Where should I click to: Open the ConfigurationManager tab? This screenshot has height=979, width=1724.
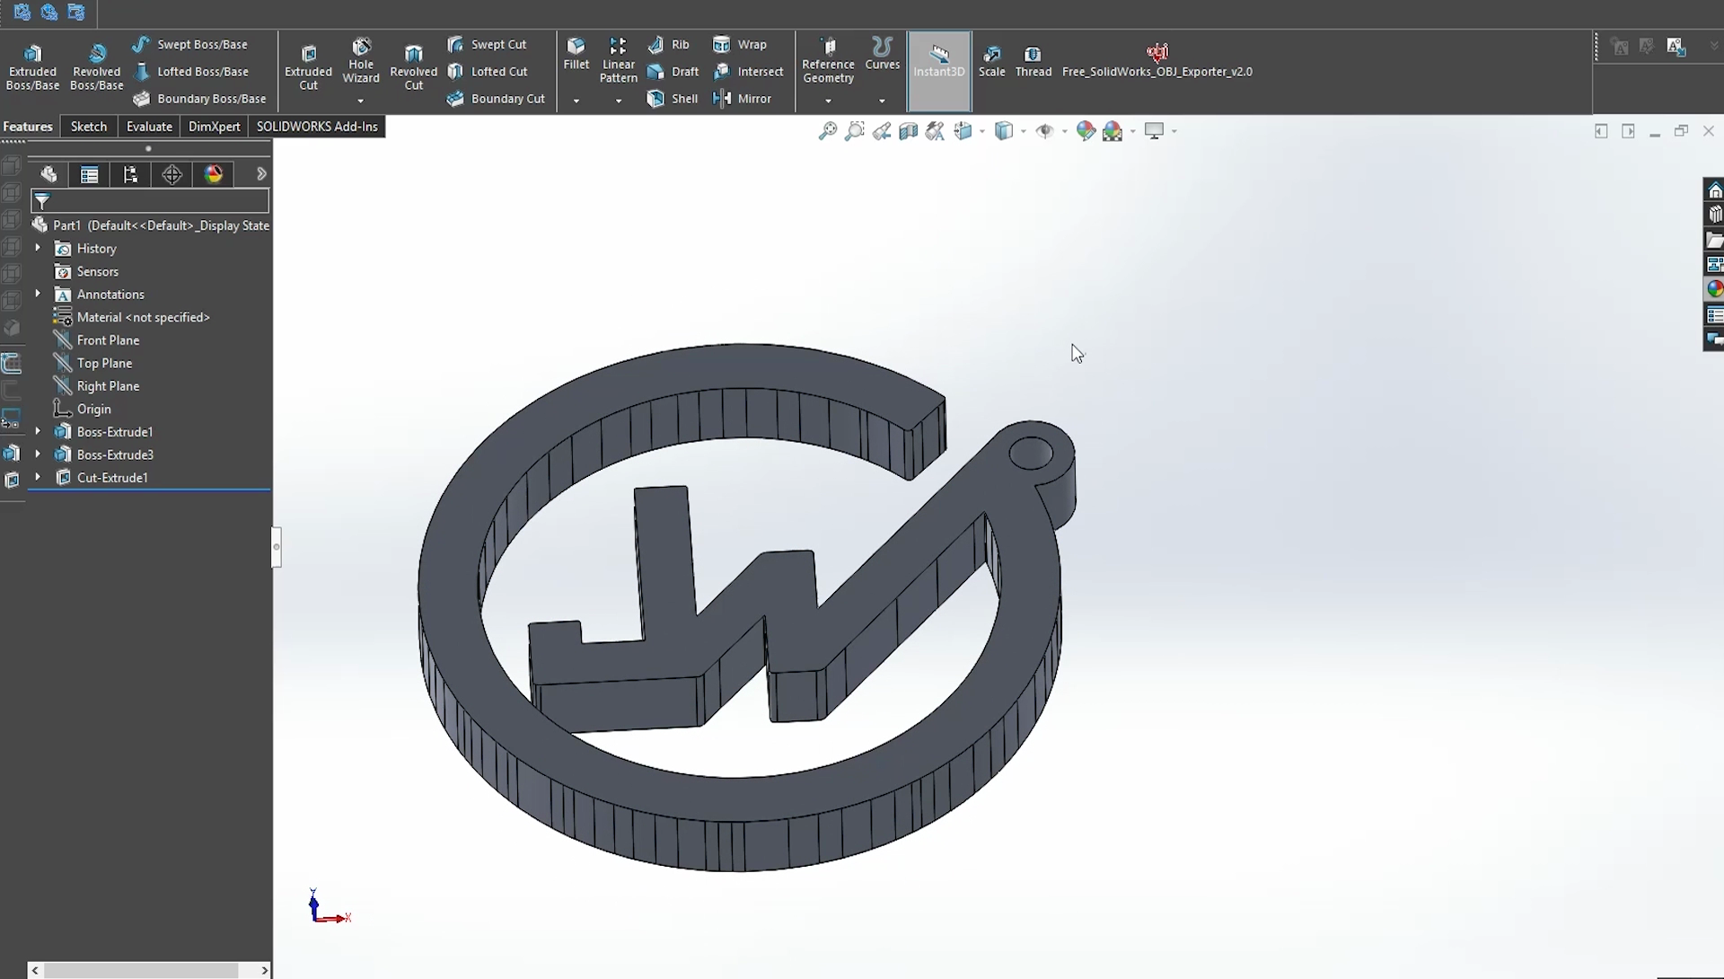130,174
